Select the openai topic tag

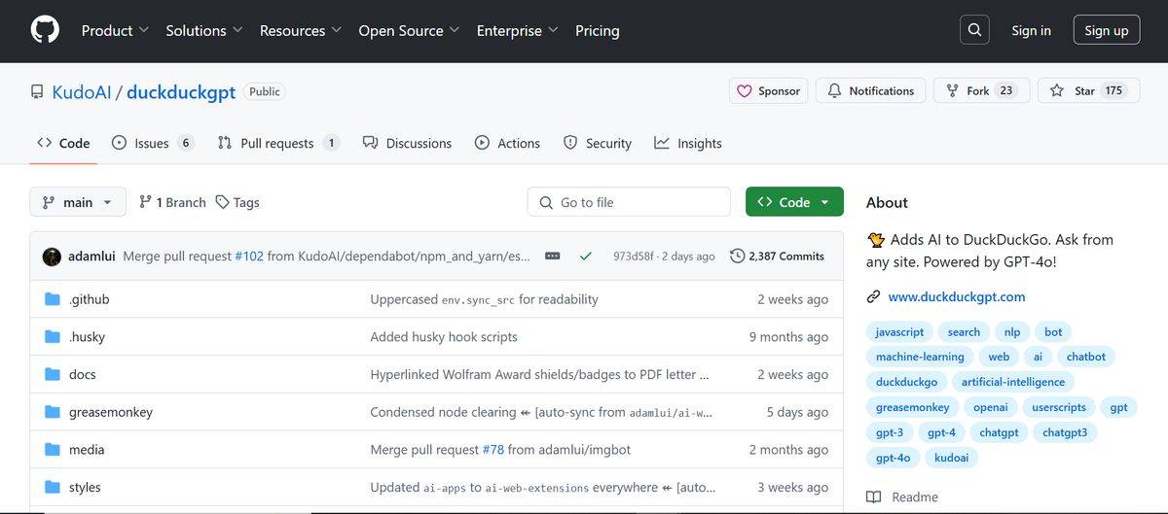pyautogui.click(x=991, y=407)
